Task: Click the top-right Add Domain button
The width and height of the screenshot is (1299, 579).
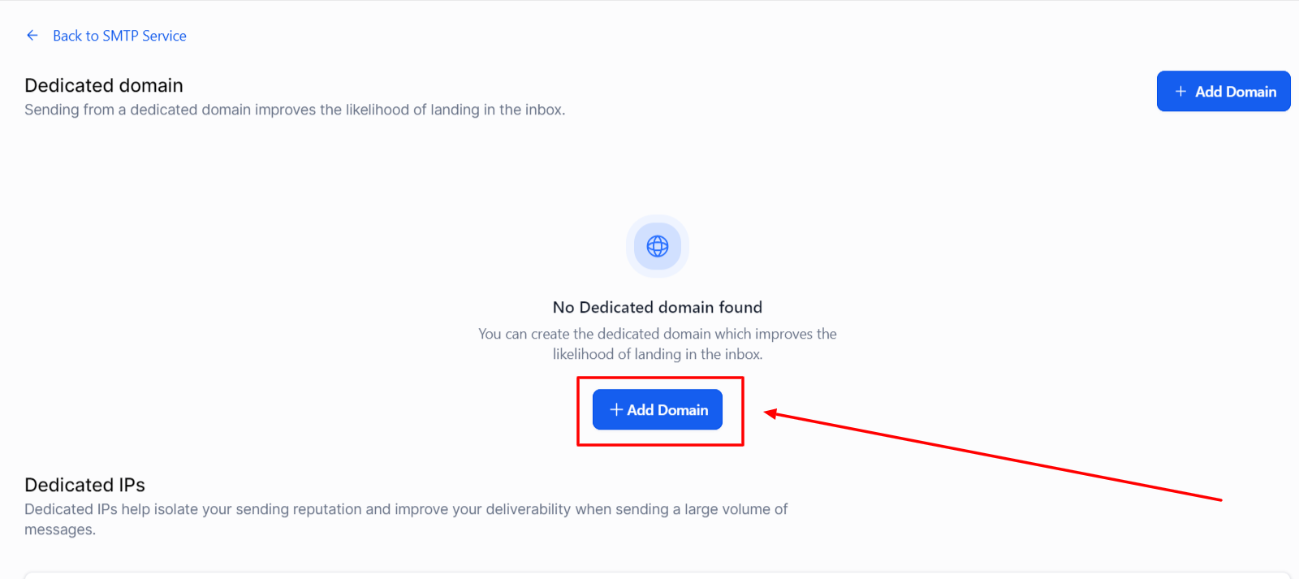Action: [x=1223, y=92]
